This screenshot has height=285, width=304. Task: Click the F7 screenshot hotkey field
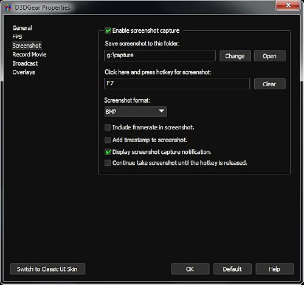177,83
